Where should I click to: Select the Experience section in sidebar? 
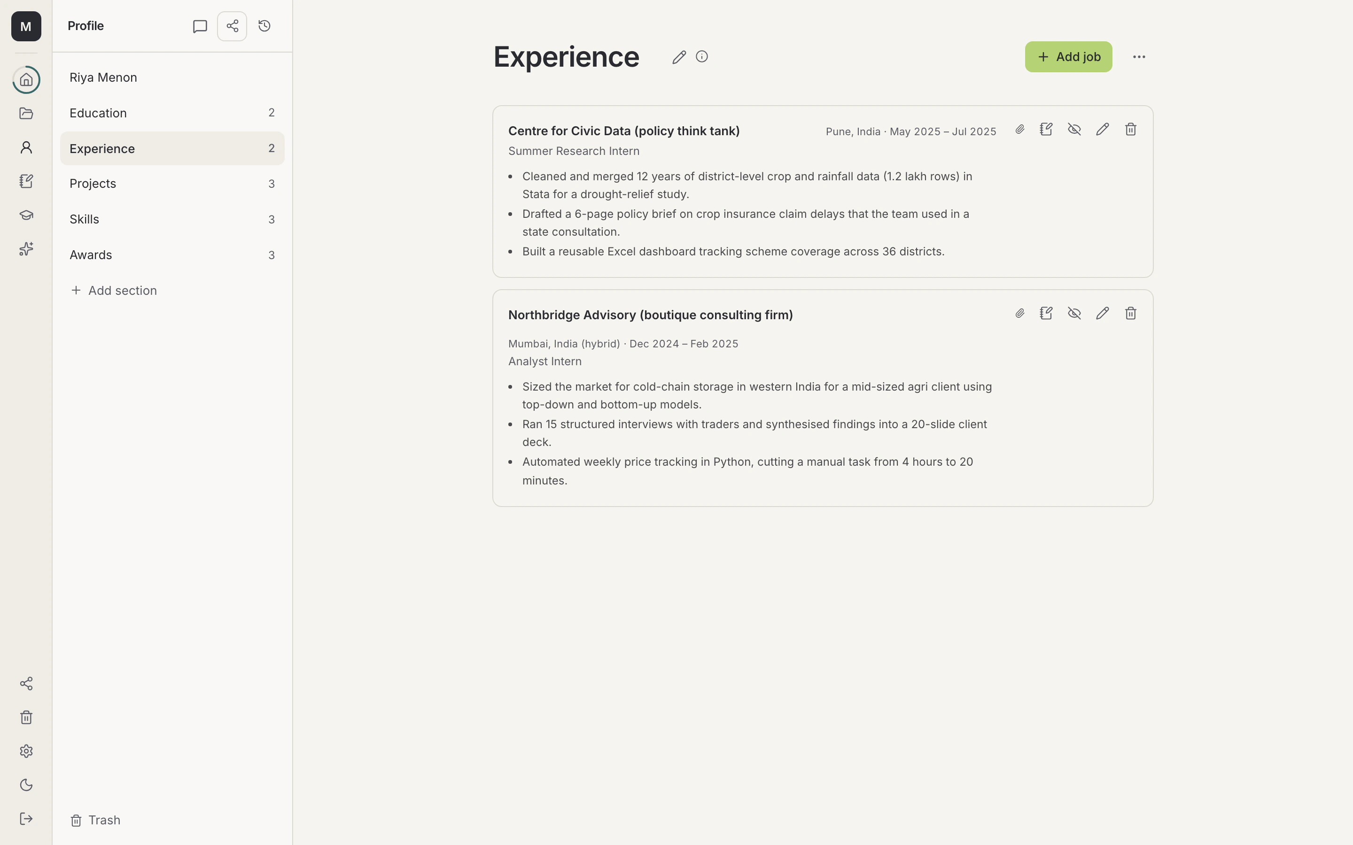[x=172, y=149]
